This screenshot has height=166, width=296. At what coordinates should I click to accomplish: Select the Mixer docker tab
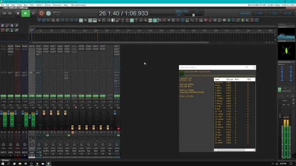pos(5,160)
